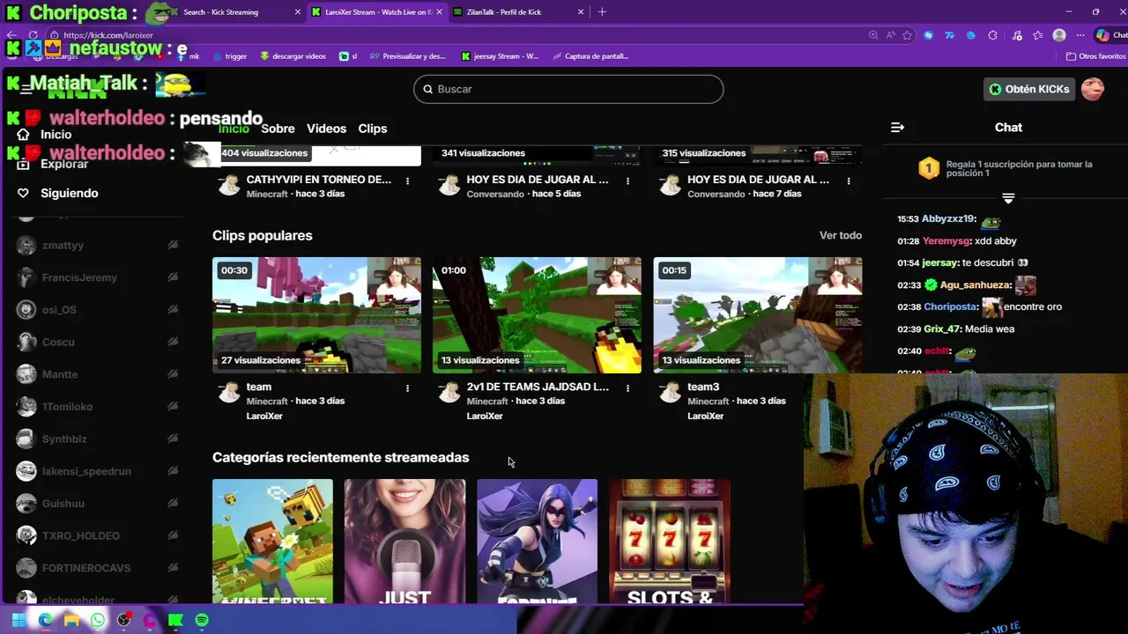Play the 00:15 'team3' clip thumbnail
The width and height of the screenshot is (1128, 634).
click(757, 314)
